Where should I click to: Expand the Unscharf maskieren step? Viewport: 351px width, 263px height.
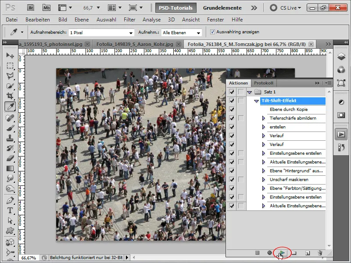(x=264, y=180)
